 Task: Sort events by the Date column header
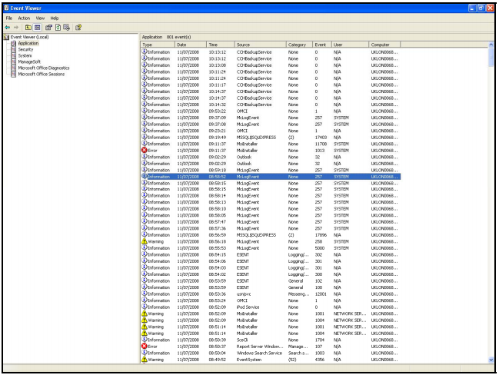click(191, 45)
